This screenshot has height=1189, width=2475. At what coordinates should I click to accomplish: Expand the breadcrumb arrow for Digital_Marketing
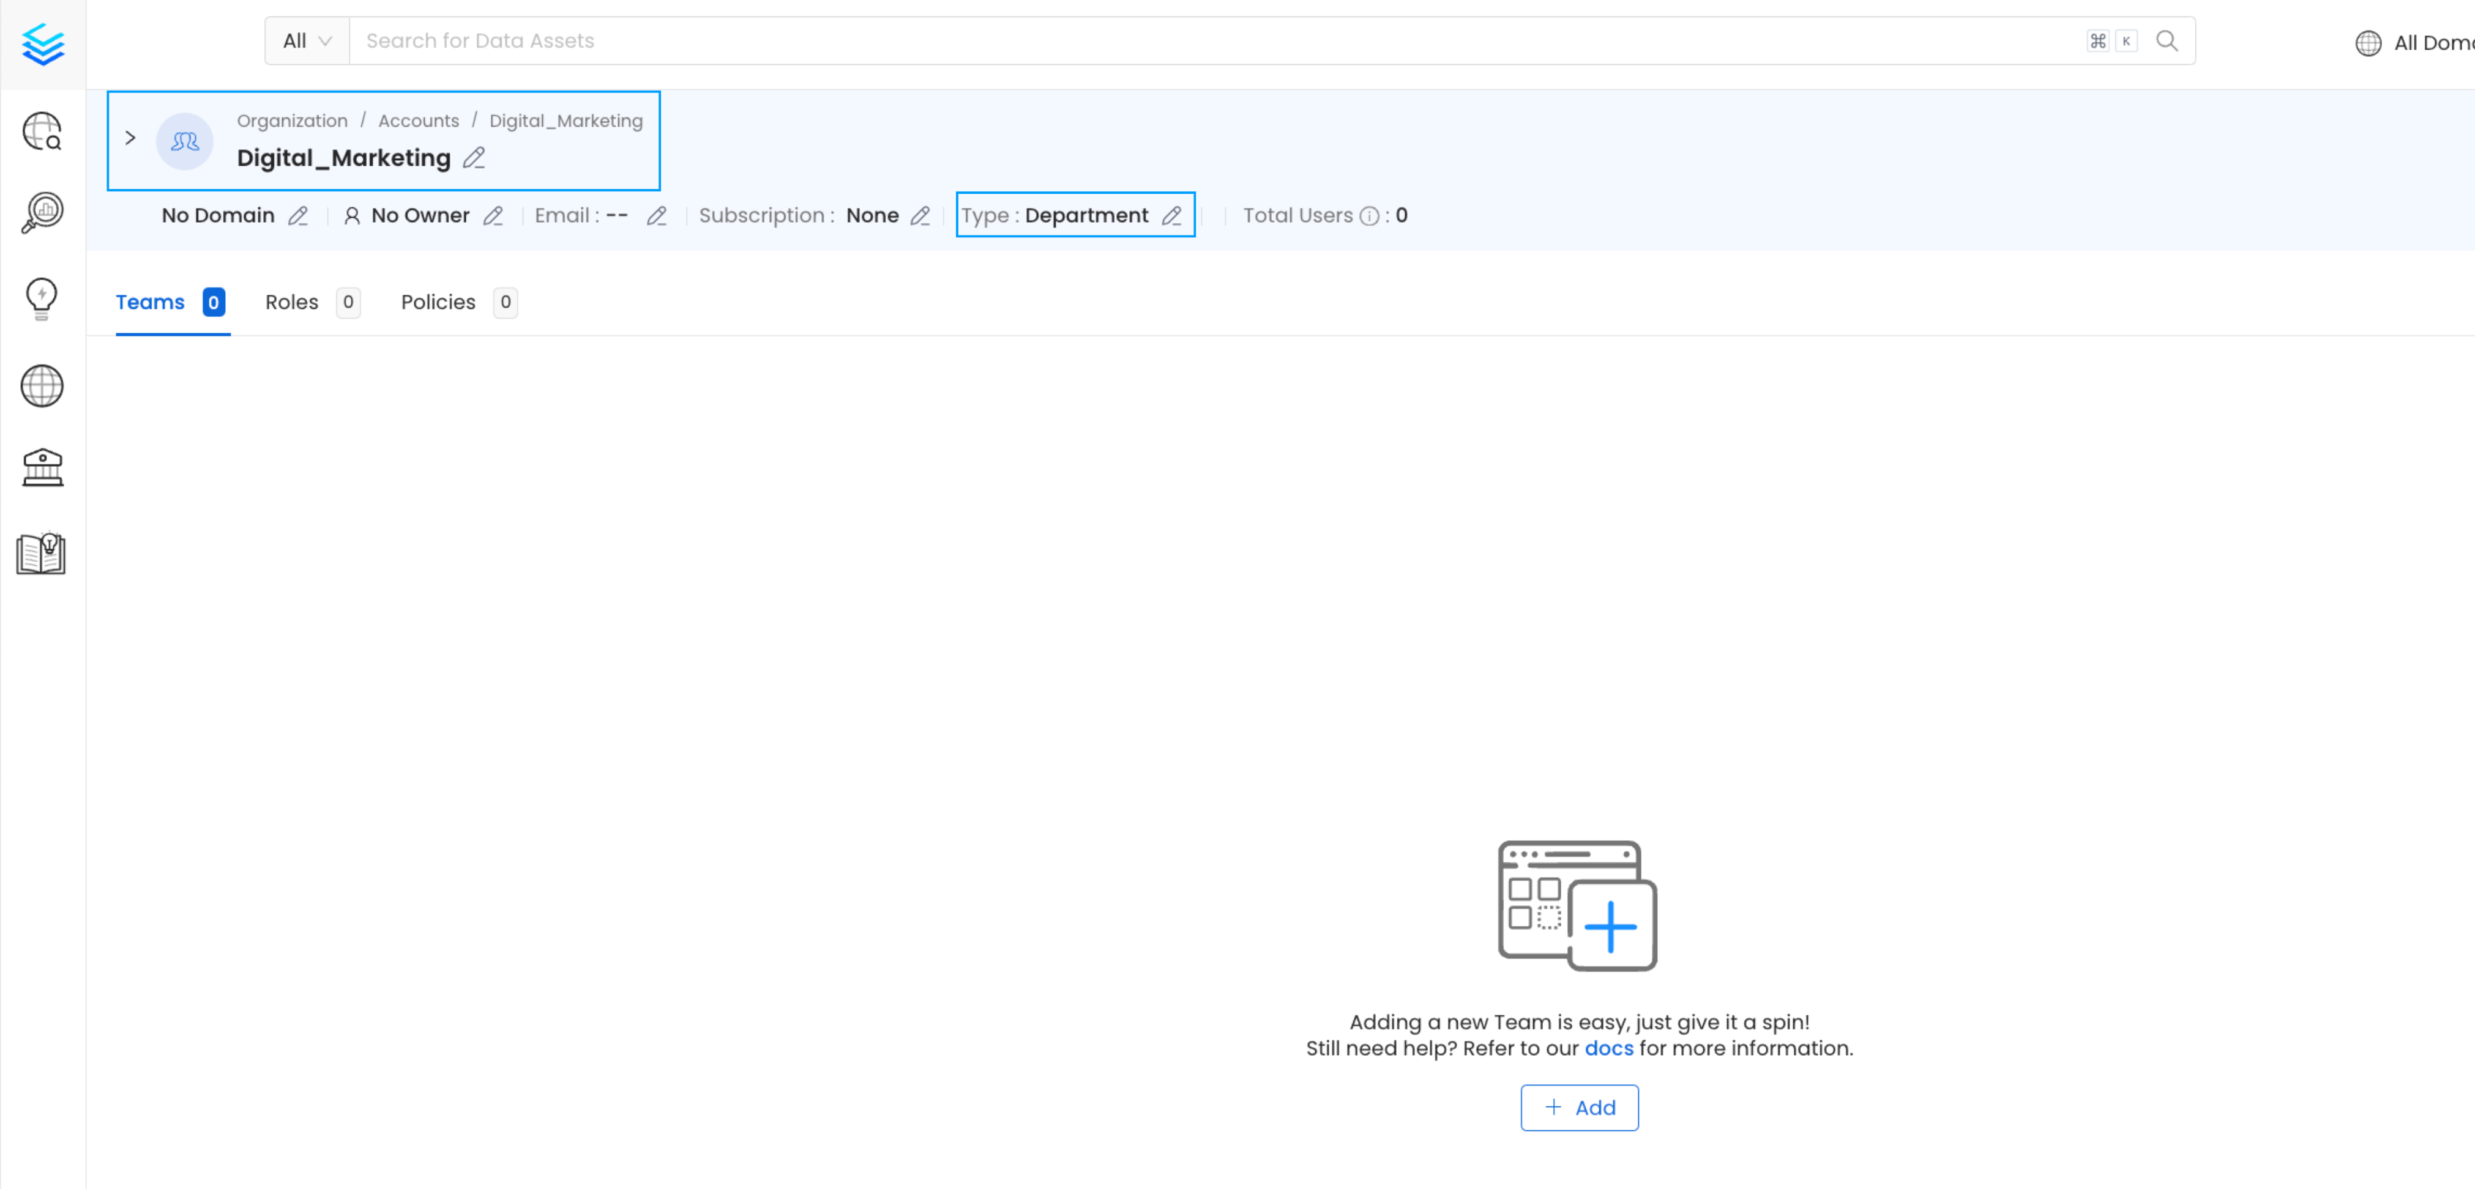pos(131,139)
